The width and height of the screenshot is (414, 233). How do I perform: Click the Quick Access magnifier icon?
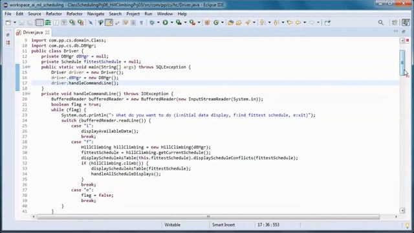(x=381, y=23)
